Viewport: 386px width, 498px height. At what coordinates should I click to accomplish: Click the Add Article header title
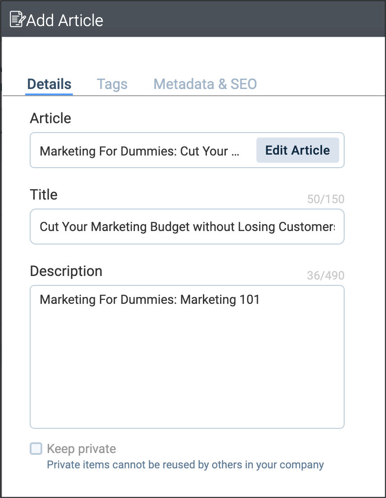pos(65,20)
